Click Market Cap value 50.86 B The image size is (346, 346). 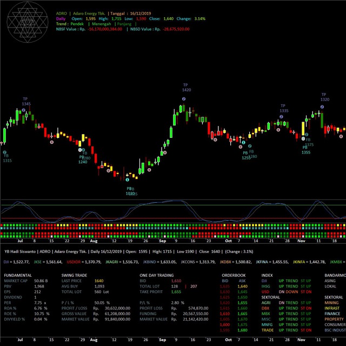pos(41,281)
